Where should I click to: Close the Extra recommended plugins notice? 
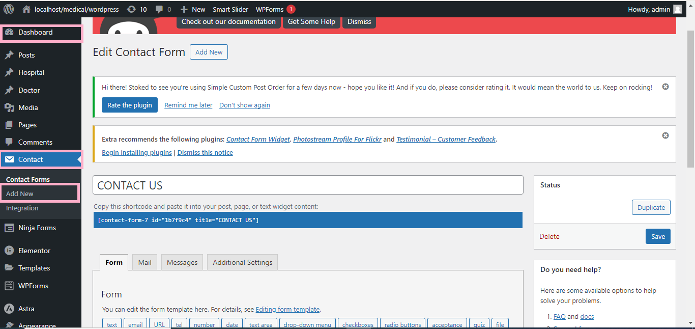point(665,135)
